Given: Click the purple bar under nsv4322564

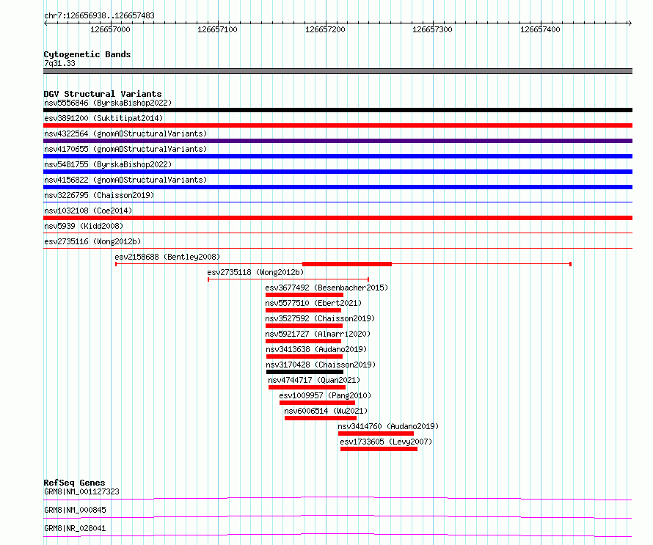Looking at the screenshot, I should [338, 141].
